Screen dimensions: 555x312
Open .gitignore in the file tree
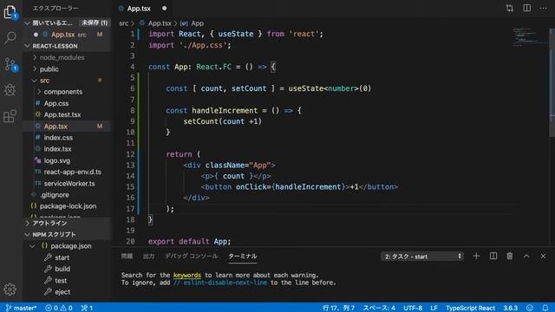(x=54, y=195)
